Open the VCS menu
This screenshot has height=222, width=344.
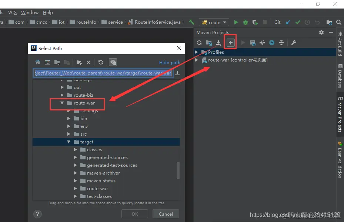[x=12, y=13]
